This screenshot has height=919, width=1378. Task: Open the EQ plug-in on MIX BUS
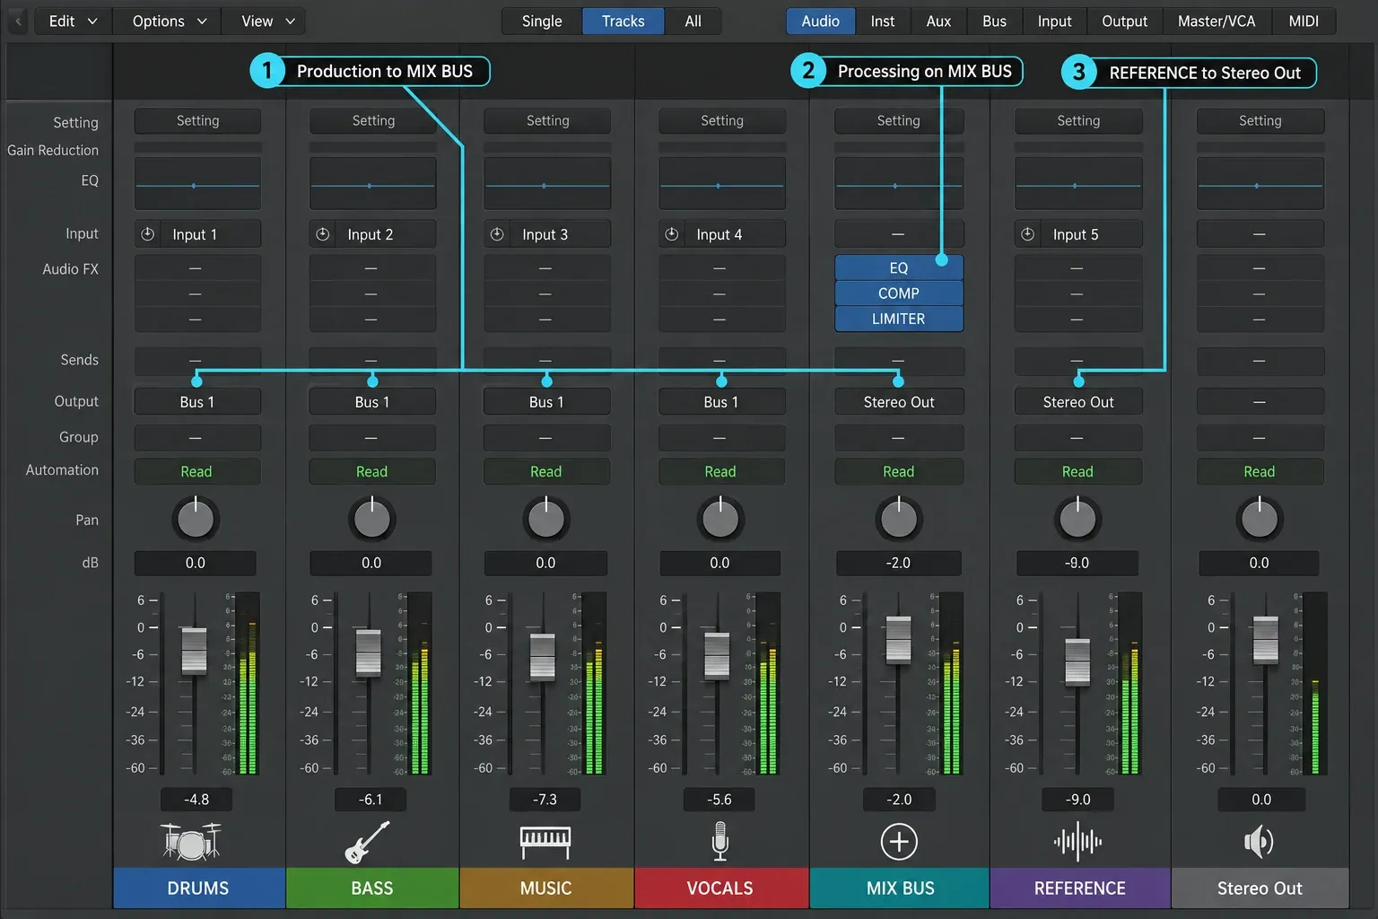pyautogui.click(x=899, y=267)
